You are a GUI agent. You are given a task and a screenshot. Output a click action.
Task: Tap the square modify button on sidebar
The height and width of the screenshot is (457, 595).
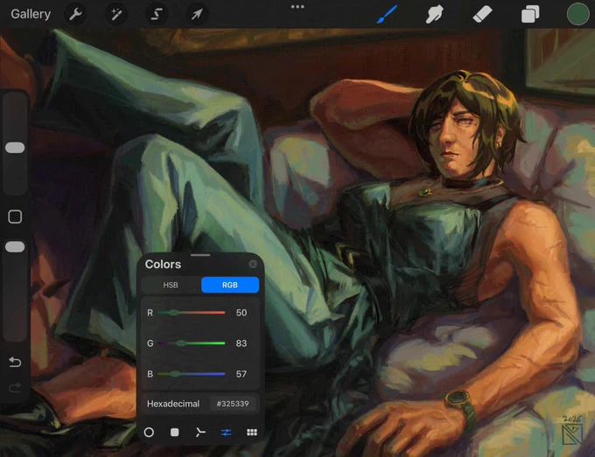click(x=15, y=217)
